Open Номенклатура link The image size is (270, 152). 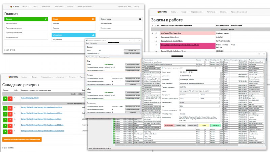(x=106, y=28)
